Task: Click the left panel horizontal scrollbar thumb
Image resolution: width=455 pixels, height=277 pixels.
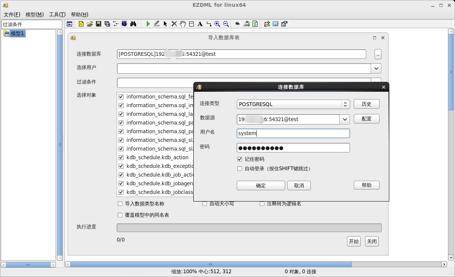Action: pyautogui.click(x=28, y=265)
